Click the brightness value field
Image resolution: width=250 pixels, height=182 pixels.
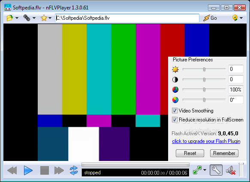[x=236, y=69]
